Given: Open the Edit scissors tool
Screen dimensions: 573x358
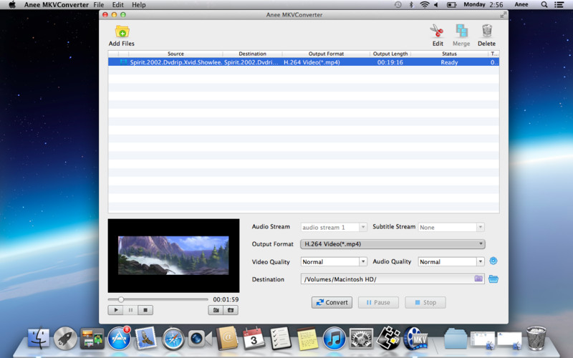Looking at the screenshot, I should [437, 31].
